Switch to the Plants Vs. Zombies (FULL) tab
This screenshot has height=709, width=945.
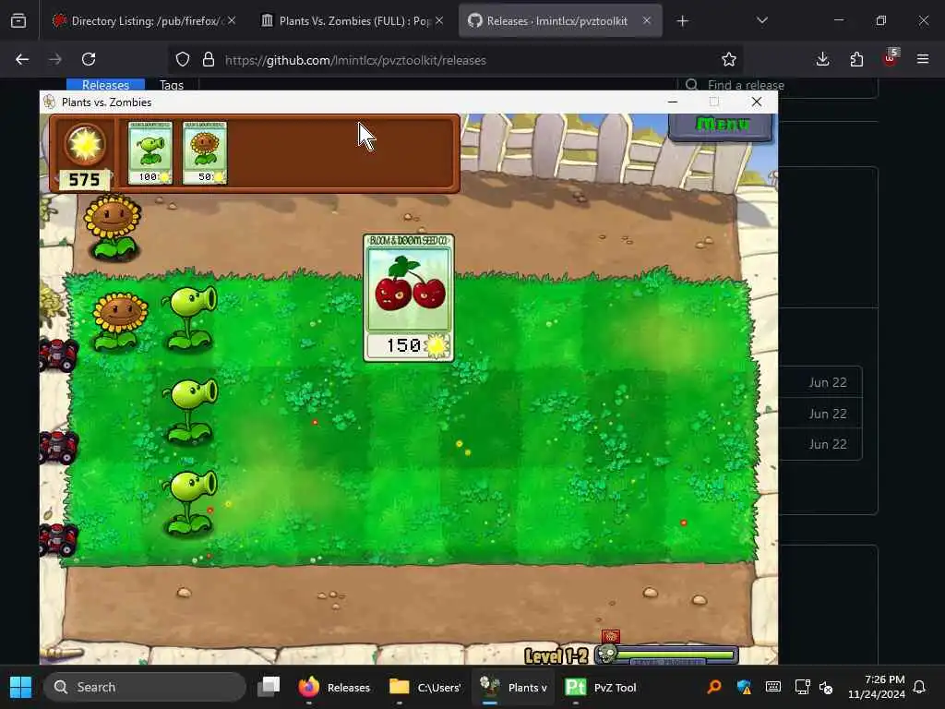[x=353, y=21]
